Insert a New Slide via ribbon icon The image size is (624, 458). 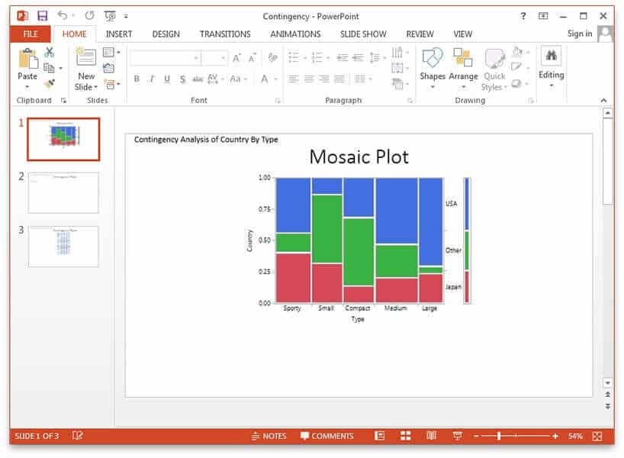pos(85,58)
